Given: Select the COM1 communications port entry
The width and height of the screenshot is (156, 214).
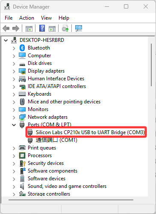Looking at the screenshot, I should (56, 140).
